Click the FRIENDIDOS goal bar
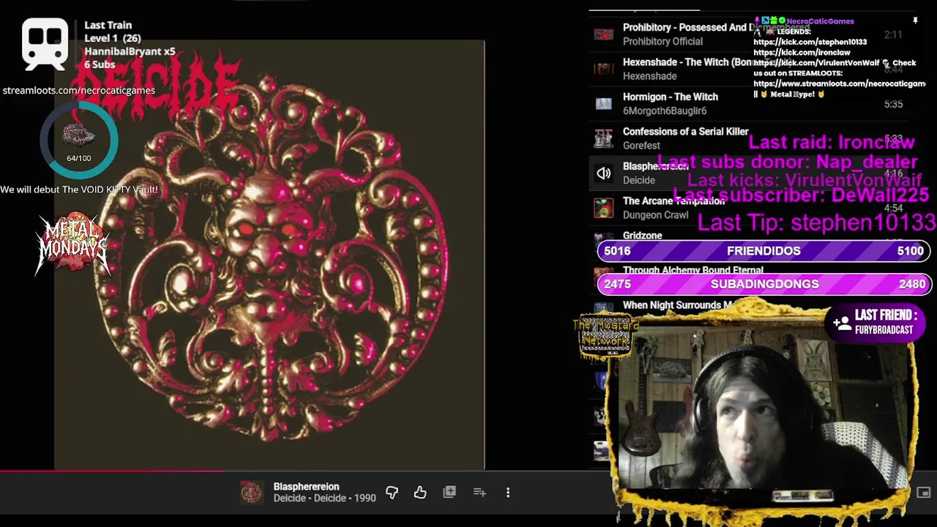 [x=764, y=251]
